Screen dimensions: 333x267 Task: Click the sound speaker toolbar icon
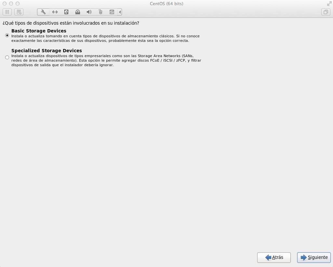(89, 12)
